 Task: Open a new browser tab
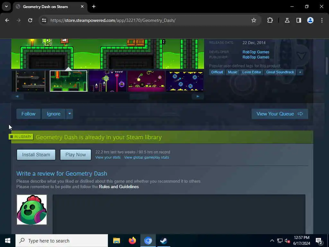(x=94, y=6)
